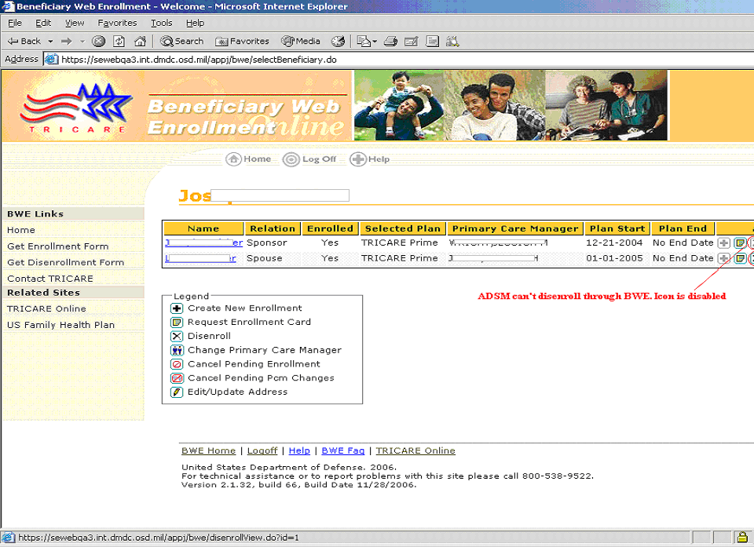Click the Create New Enrollment legend icon
The height and width of the screenshot is (547, 754).
click(177, 308)
